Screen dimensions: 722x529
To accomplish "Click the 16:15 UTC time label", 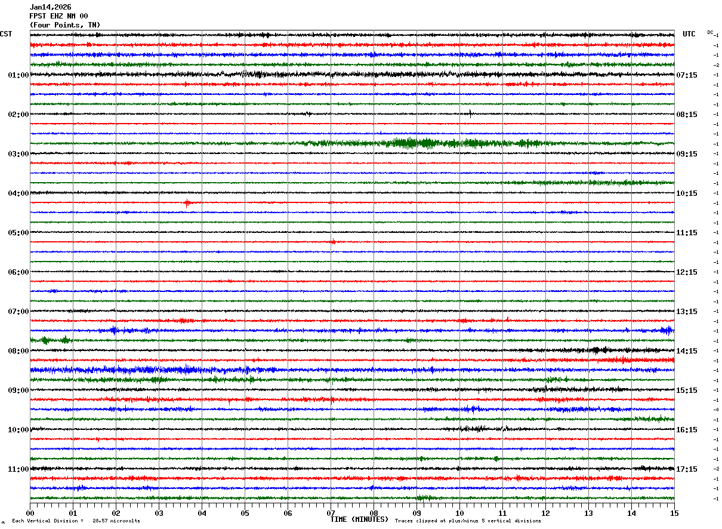I will [x=687, y=430].
